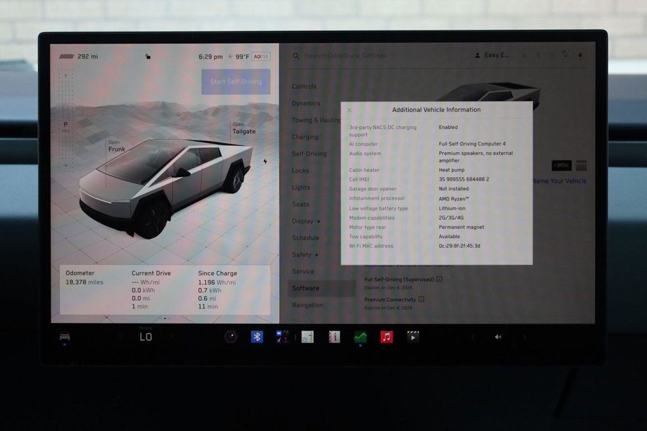Open the Bluetooth app in bottom dock

[x=257, y=337]
